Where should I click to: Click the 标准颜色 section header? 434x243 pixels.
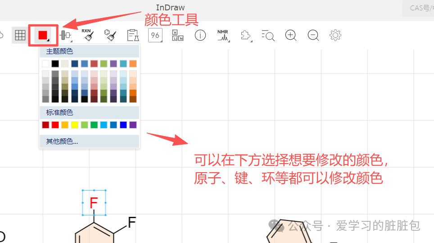[90, 113]
